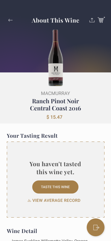Tap the bar chart icon beside View Average Record
The width and height of the screenshot is (111, 241).
click(29, 200)
